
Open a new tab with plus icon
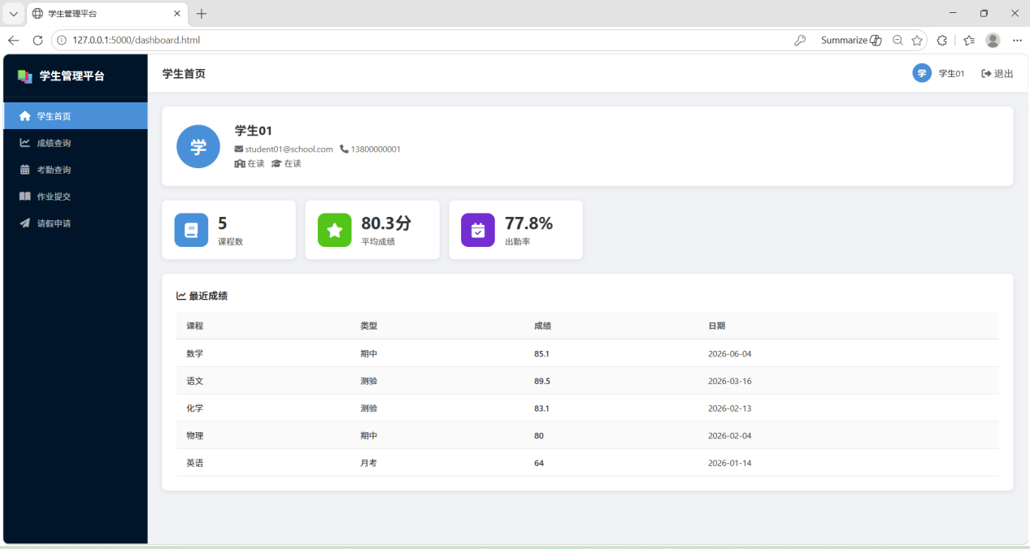[x=202, y=14]
